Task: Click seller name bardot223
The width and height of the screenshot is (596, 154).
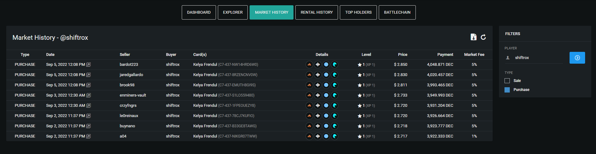Action: (129, 65)
